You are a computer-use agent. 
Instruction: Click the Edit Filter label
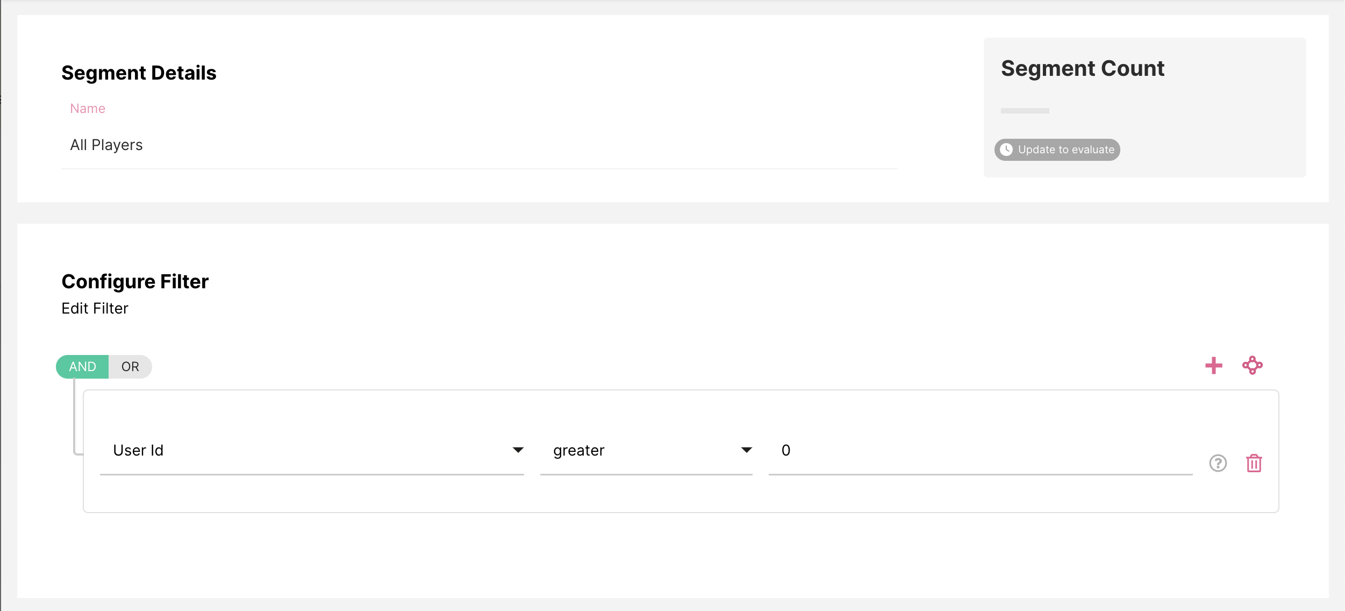click(x=95, y=308)
